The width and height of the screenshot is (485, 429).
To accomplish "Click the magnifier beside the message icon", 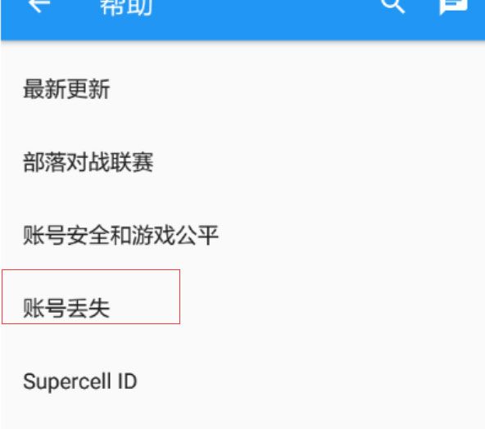I will click(392, 7).
